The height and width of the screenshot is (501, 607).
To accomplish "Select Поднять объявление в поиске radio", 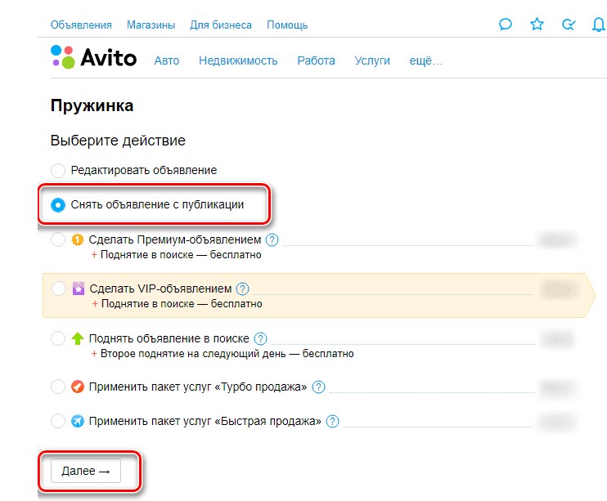I will coord(58,338).
